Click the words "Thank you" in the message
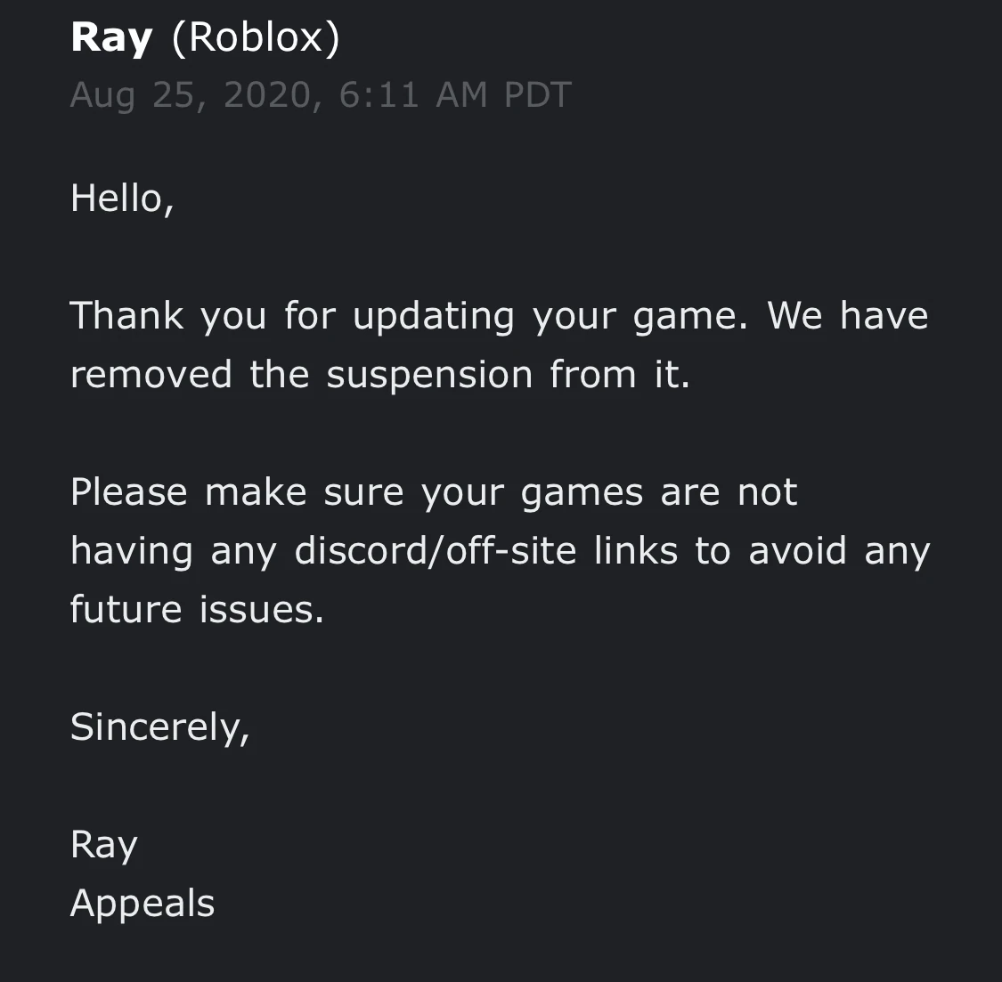1002x982 pixels. click(x=167, y=316)
